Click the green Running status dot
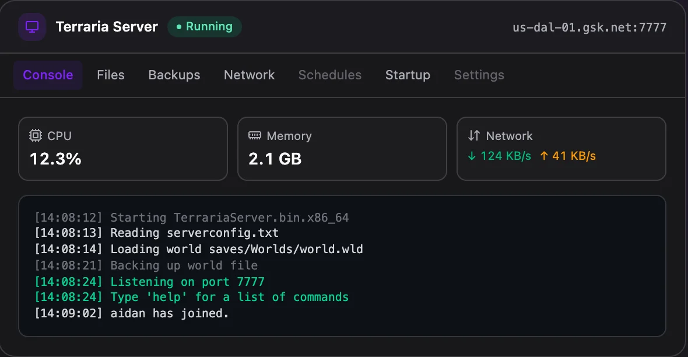The height and width of the screenshot is (357, 688). 179,27
